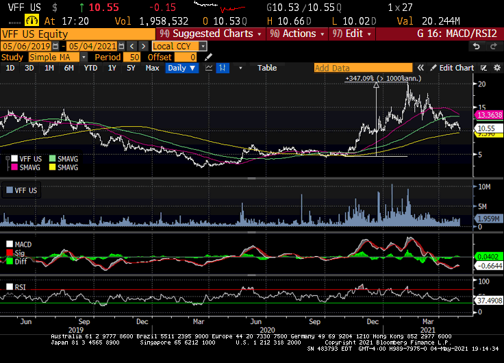The image size is (504, 363).
Task: Open the Suggested Charts dropdown
Action: [211, 34]
